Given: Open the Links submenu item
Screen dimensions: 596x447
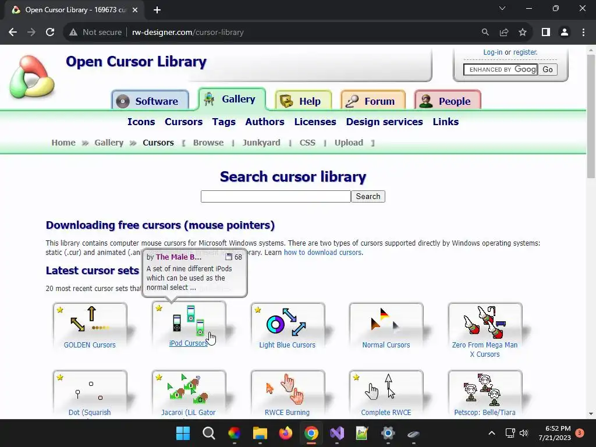Looking at the screenshot, I should click(x=445, y=122).
